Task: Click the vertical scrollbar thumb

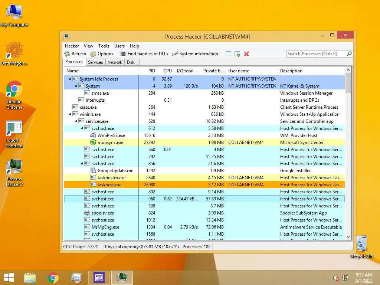Action: [x=348, y=83]
